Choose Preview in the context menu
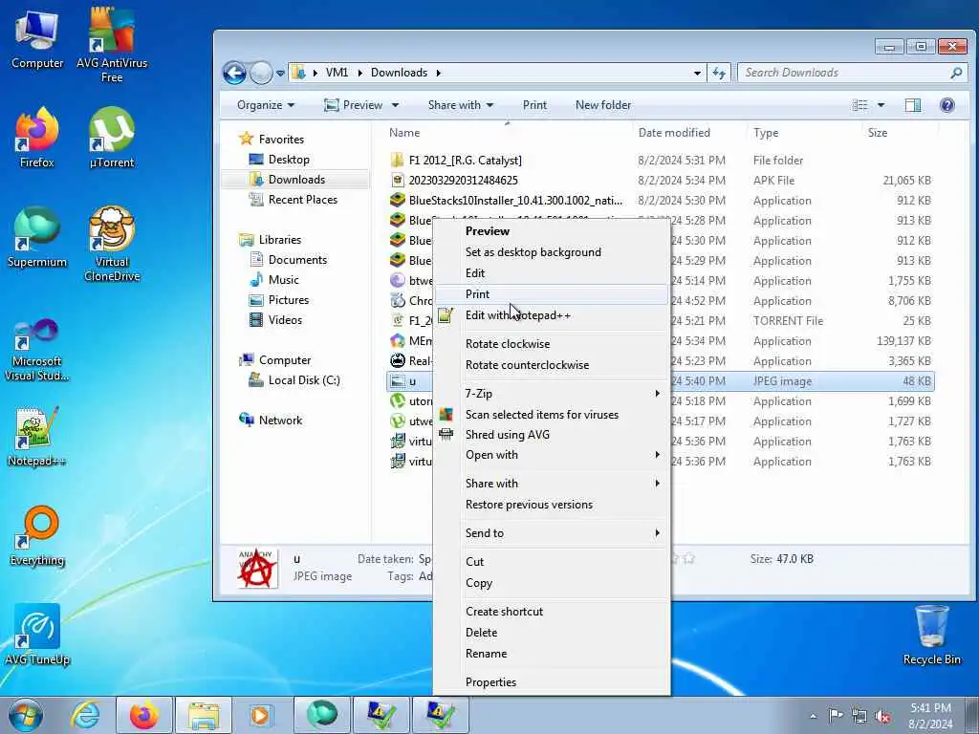The width and height of the screenshot is (979, 734). (552, 231)
